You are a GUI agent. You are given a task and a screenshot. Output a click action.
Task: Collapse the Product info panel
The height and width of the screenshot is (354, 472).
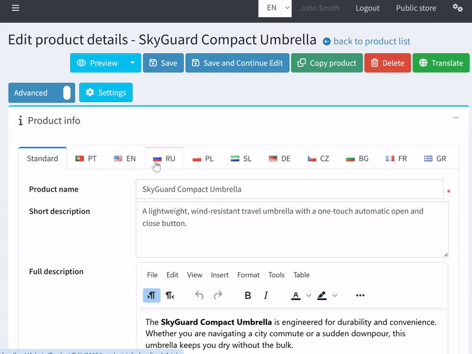pos(455,118)
